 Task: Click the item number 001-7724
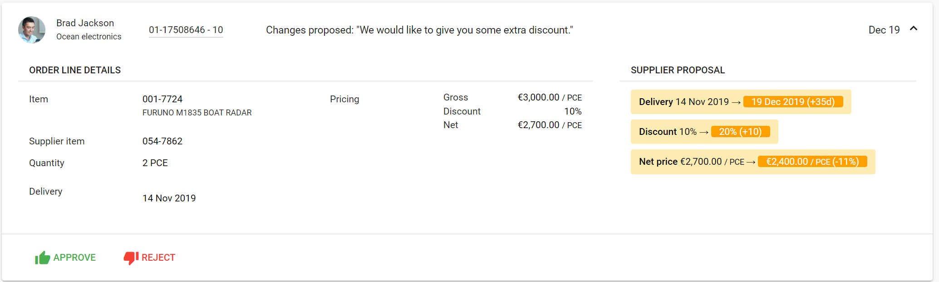[x=162, y=99]
